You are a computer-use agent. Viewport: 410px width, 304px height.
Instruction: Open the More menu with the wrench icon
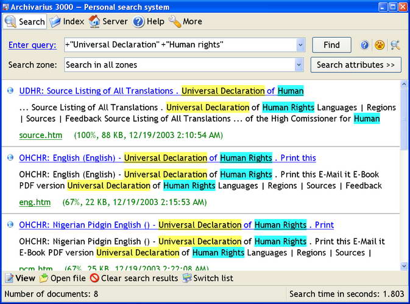pyautogui.click(x=185, y=21)
